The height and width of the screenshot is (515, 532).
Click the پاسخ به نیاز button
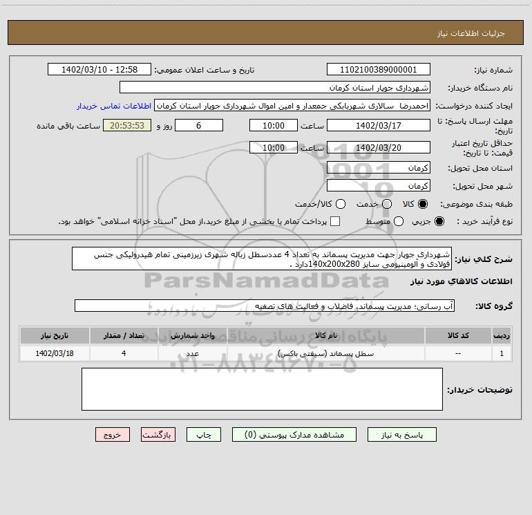point(402,435)
